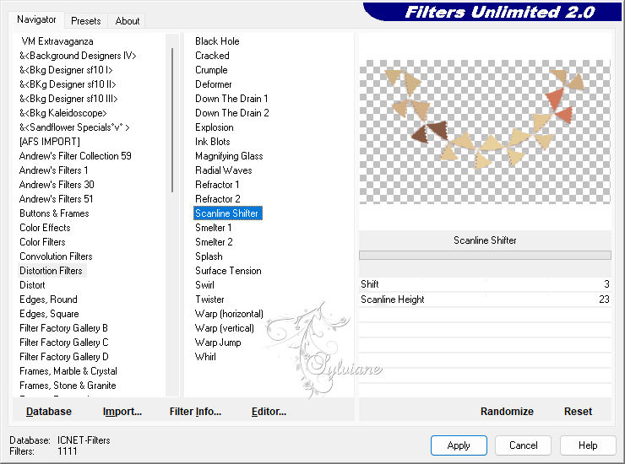The image size is (625, 464).
Task: Select Andrew's Filters 1 category
Action: pyautogui.click(x=53, y=170)
